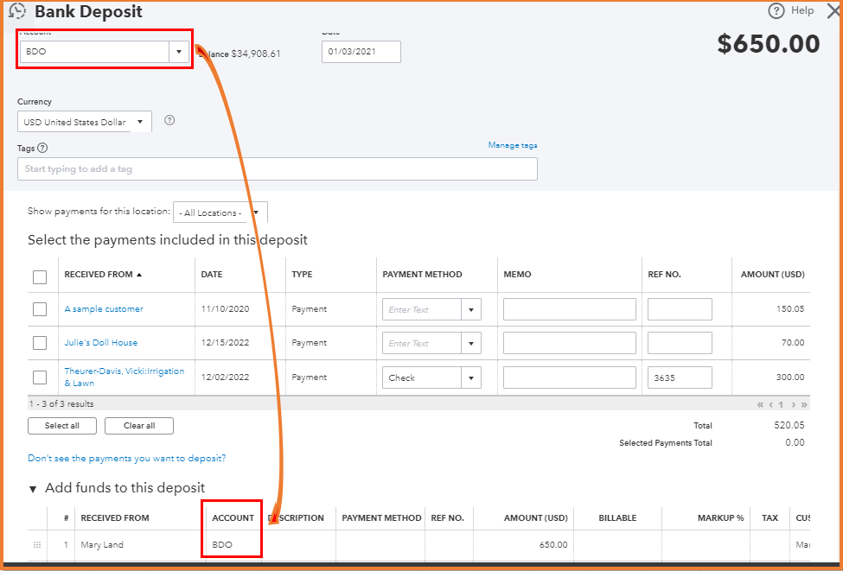Click the Payment Method header in payments table
The image size is (843, 571).
pos(422,275)
